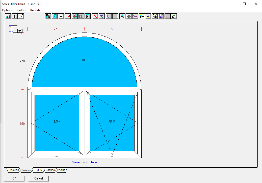Viewport: 262px width, 183px height.
Task: Click the 930 height dimension value
Action: coord(22,124)
